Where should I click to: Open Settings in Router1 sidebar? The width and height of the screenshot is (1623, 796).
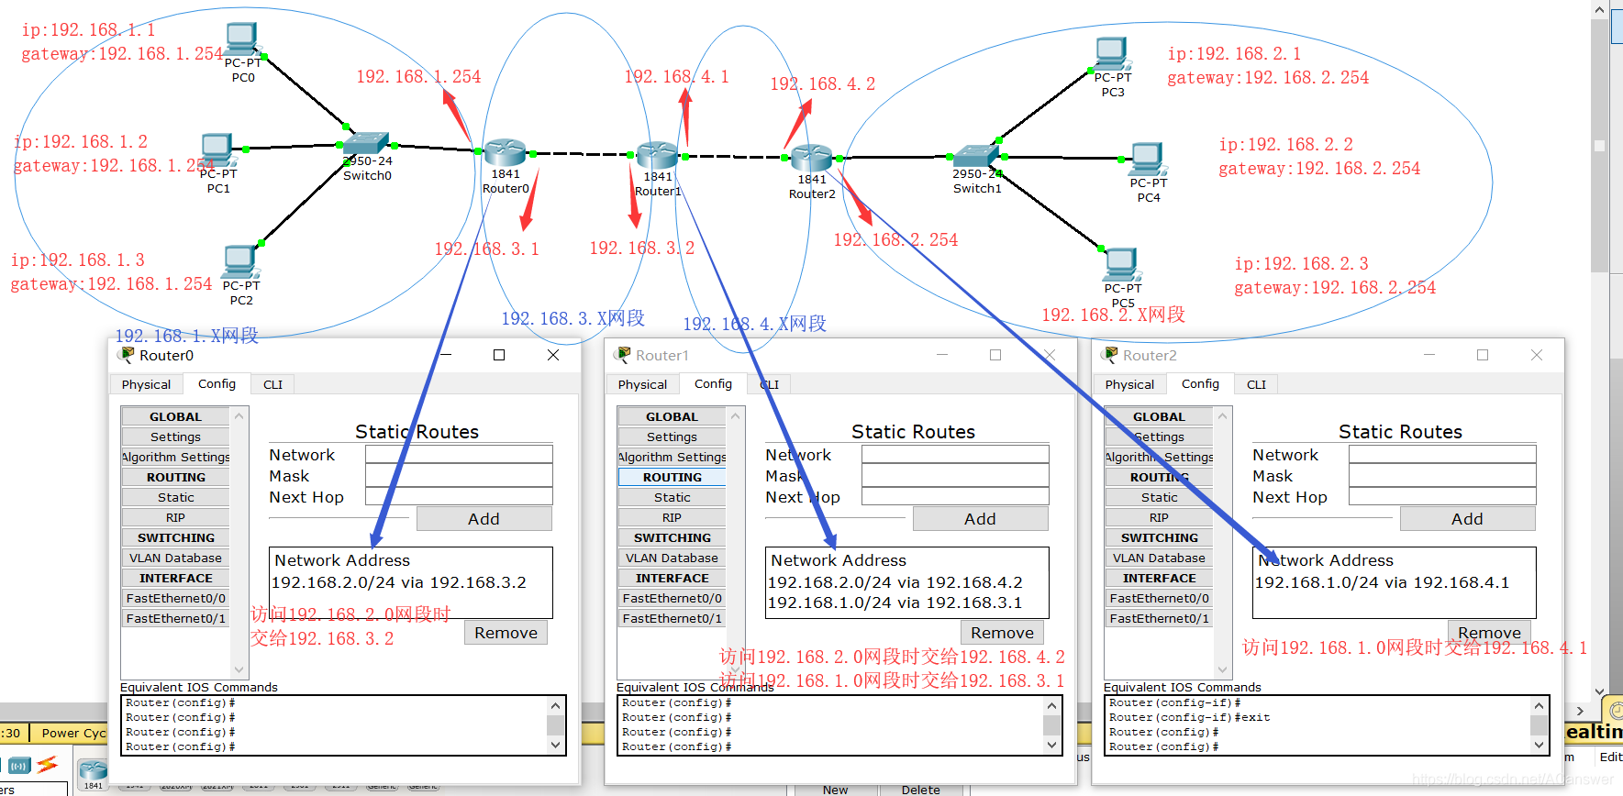(672, 437)
